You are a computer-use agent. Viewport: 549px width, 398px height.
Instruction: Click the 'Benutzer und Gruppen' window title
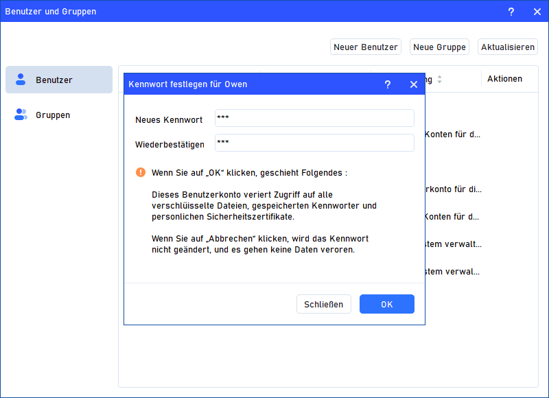[51, 12]
